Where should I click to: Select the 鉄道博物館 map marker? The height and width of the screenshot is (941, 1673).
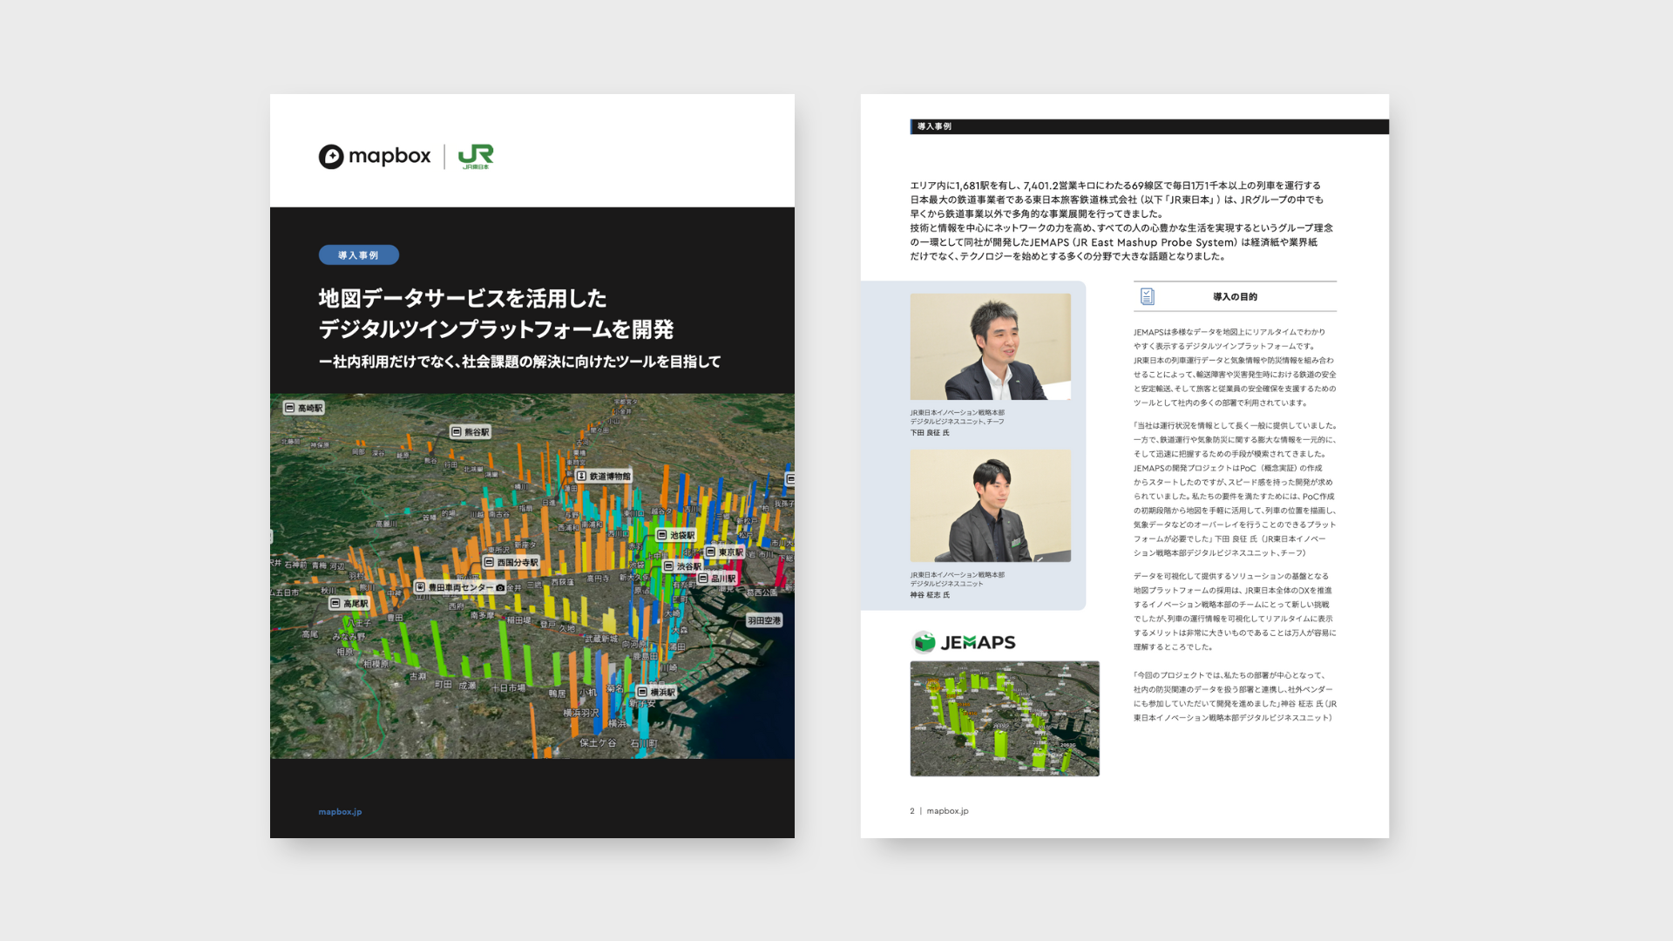[x=604, y=477]
